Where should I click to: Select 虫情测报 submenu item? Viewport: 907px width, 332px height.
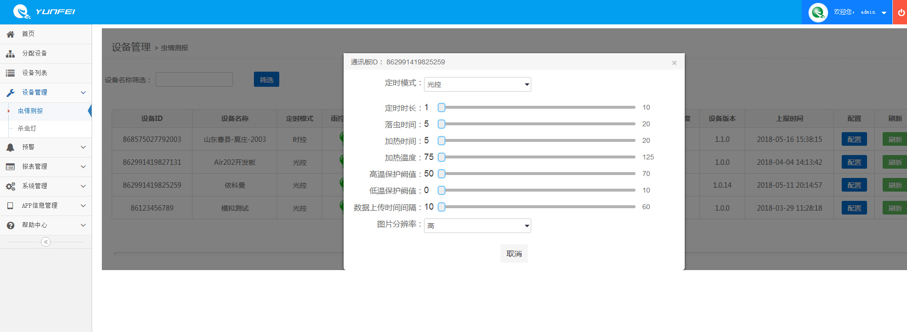tap(30, 111)
